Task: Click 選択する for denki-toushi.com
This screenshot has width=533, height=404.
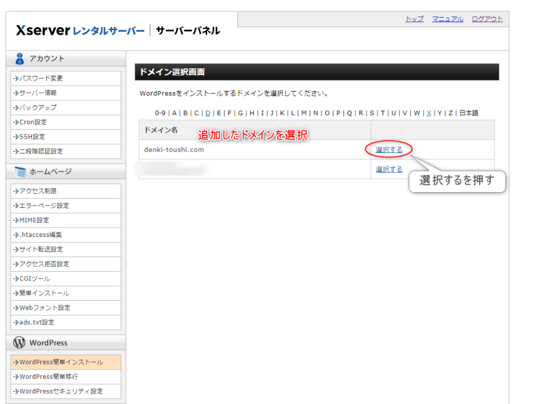Action: pos(389,149)
